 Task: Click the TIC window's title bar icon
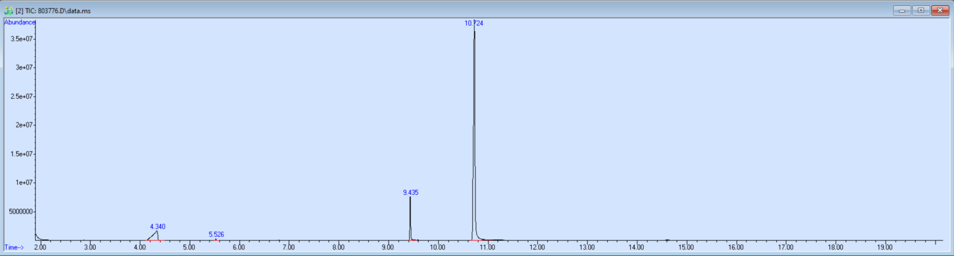tap(8, 11)
